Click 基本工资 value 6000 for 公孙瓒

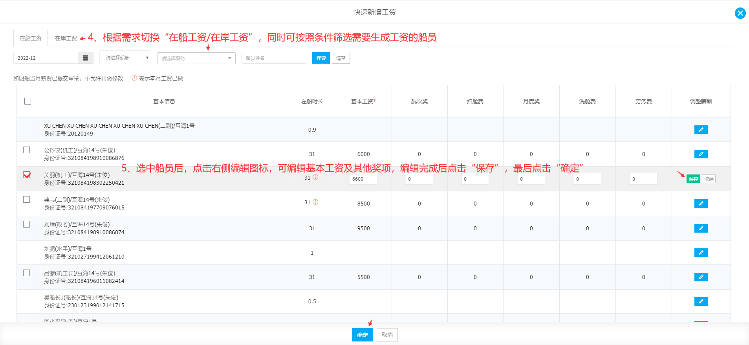pos(364,154)
